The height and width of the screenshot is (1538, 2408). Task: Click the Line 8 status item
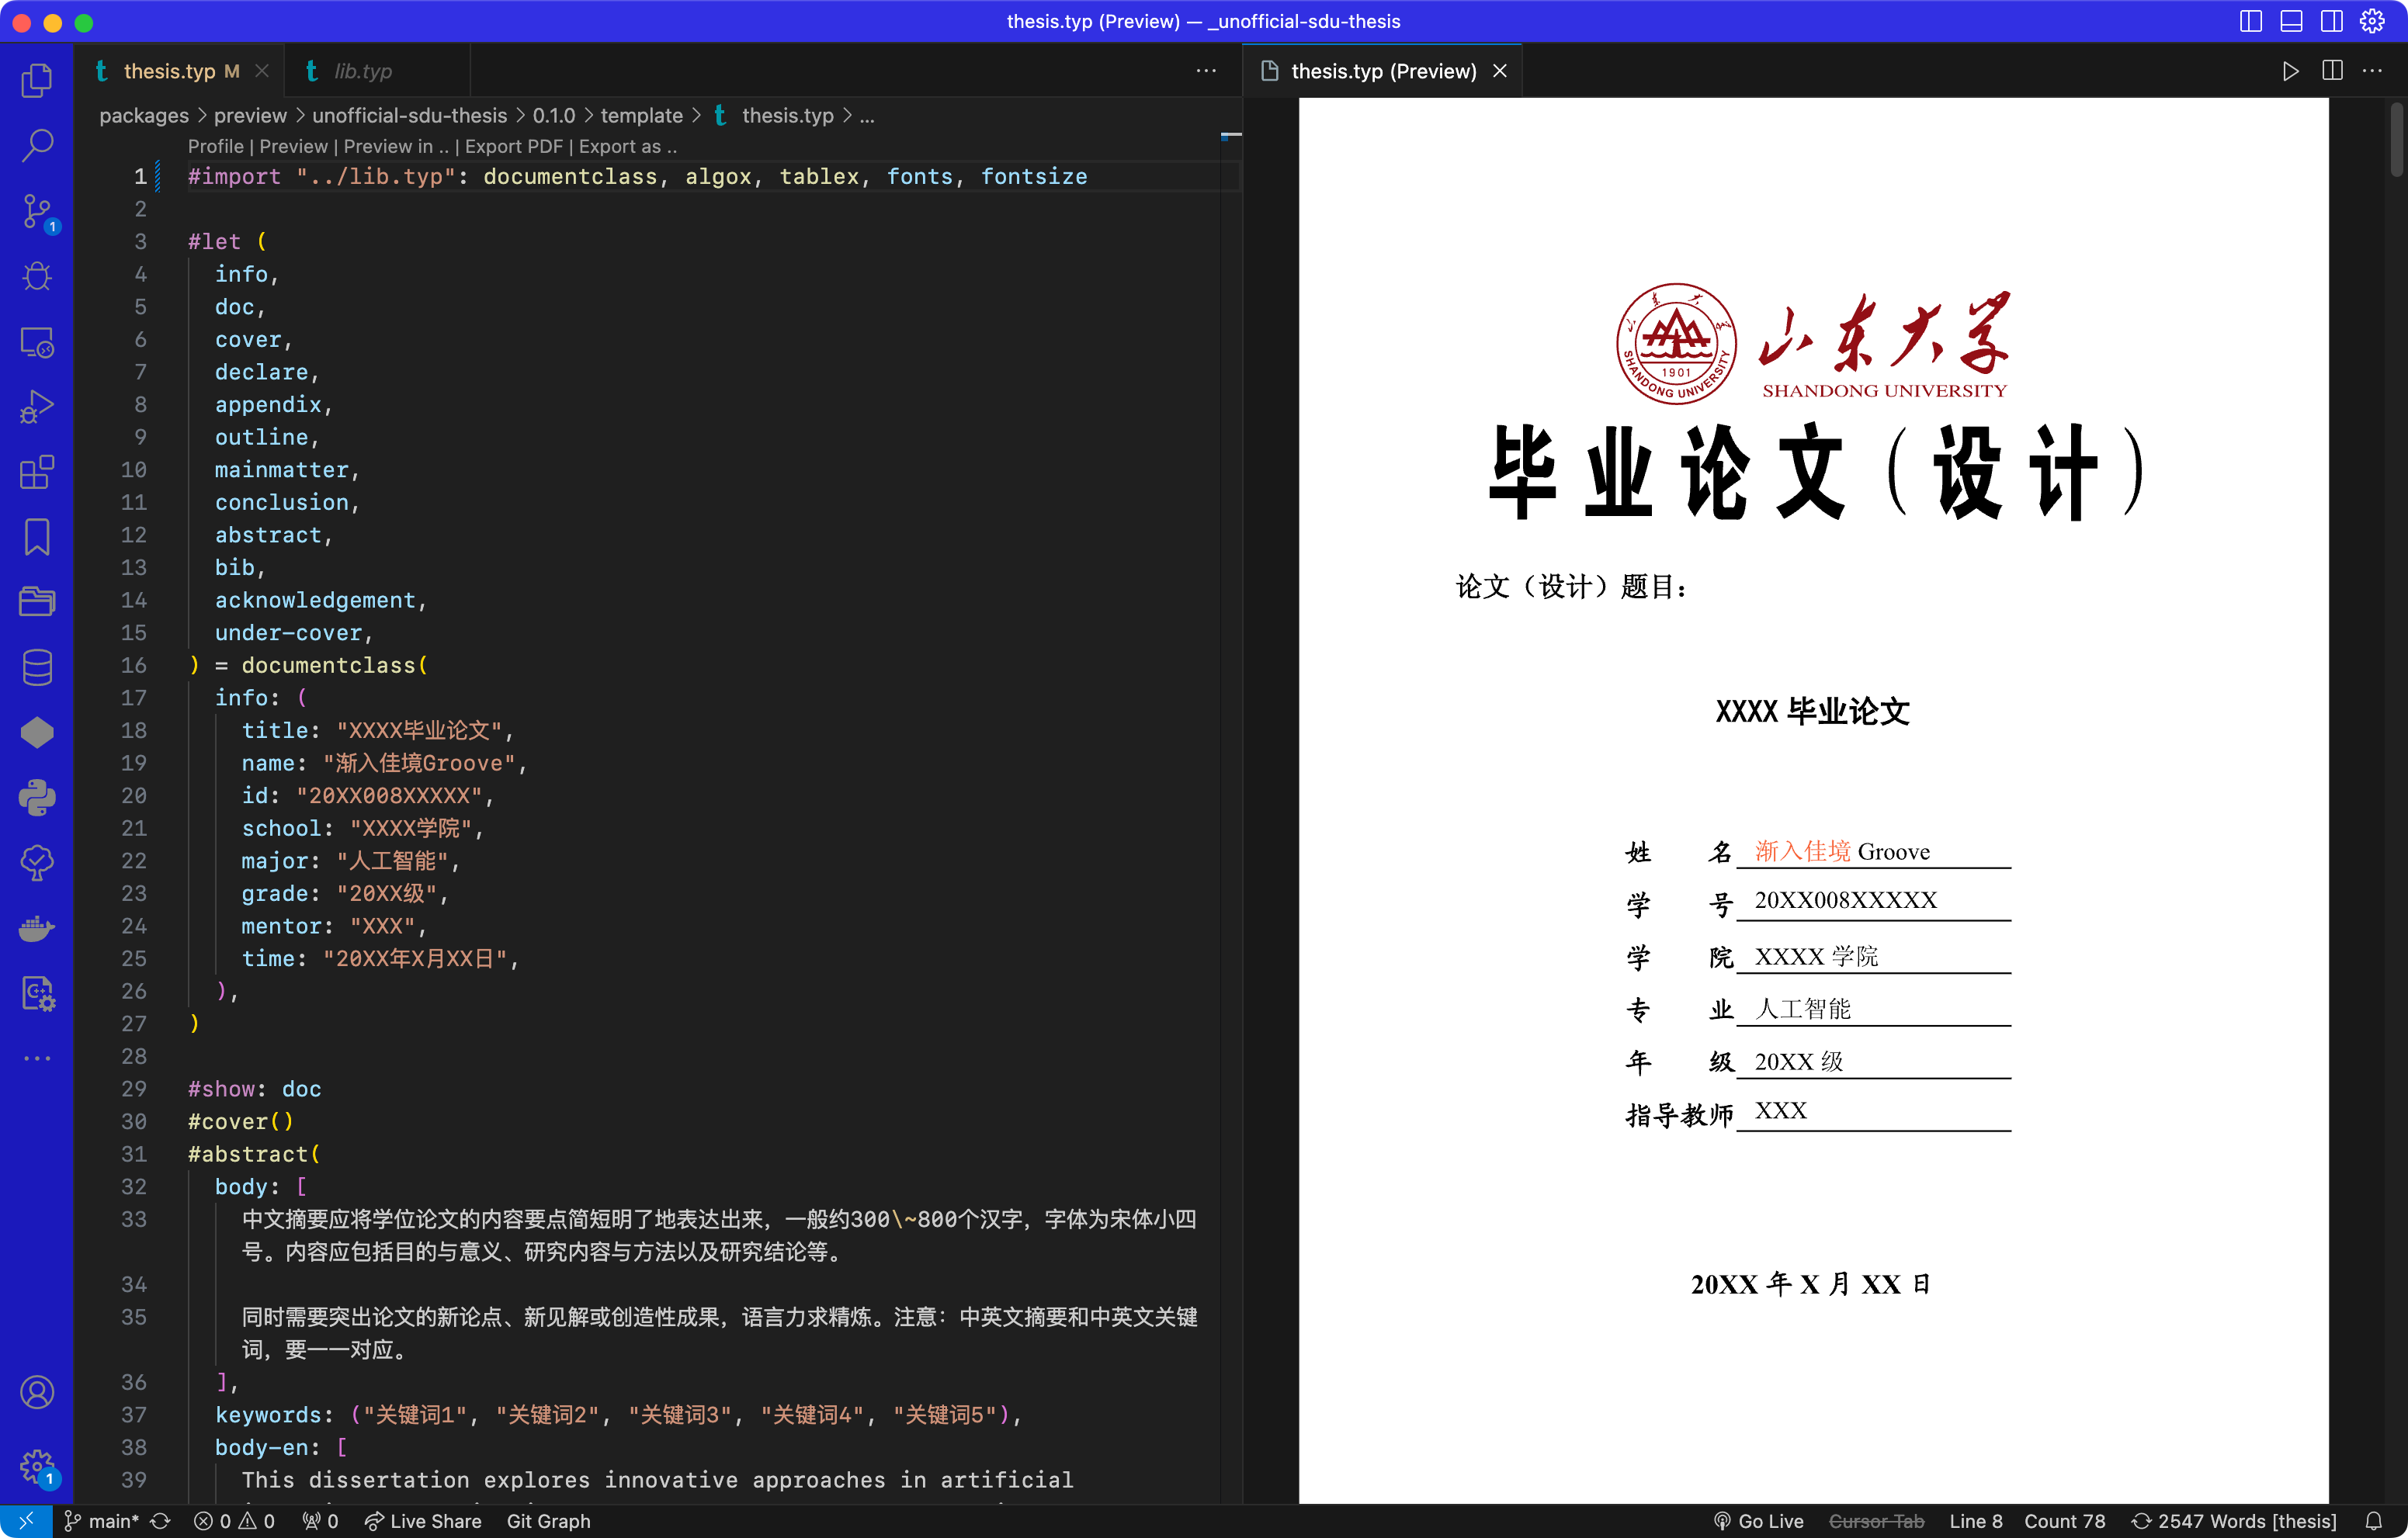point(1975,1521)
